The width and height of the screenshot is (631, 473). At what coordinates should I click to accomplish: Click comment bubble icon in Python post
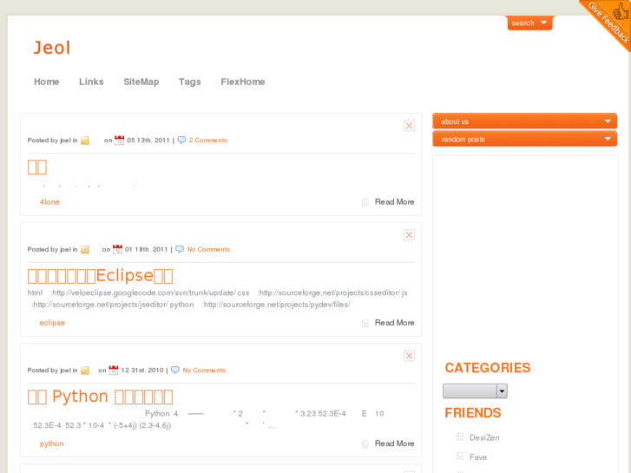pyautogui.click(x=175, y=370)
